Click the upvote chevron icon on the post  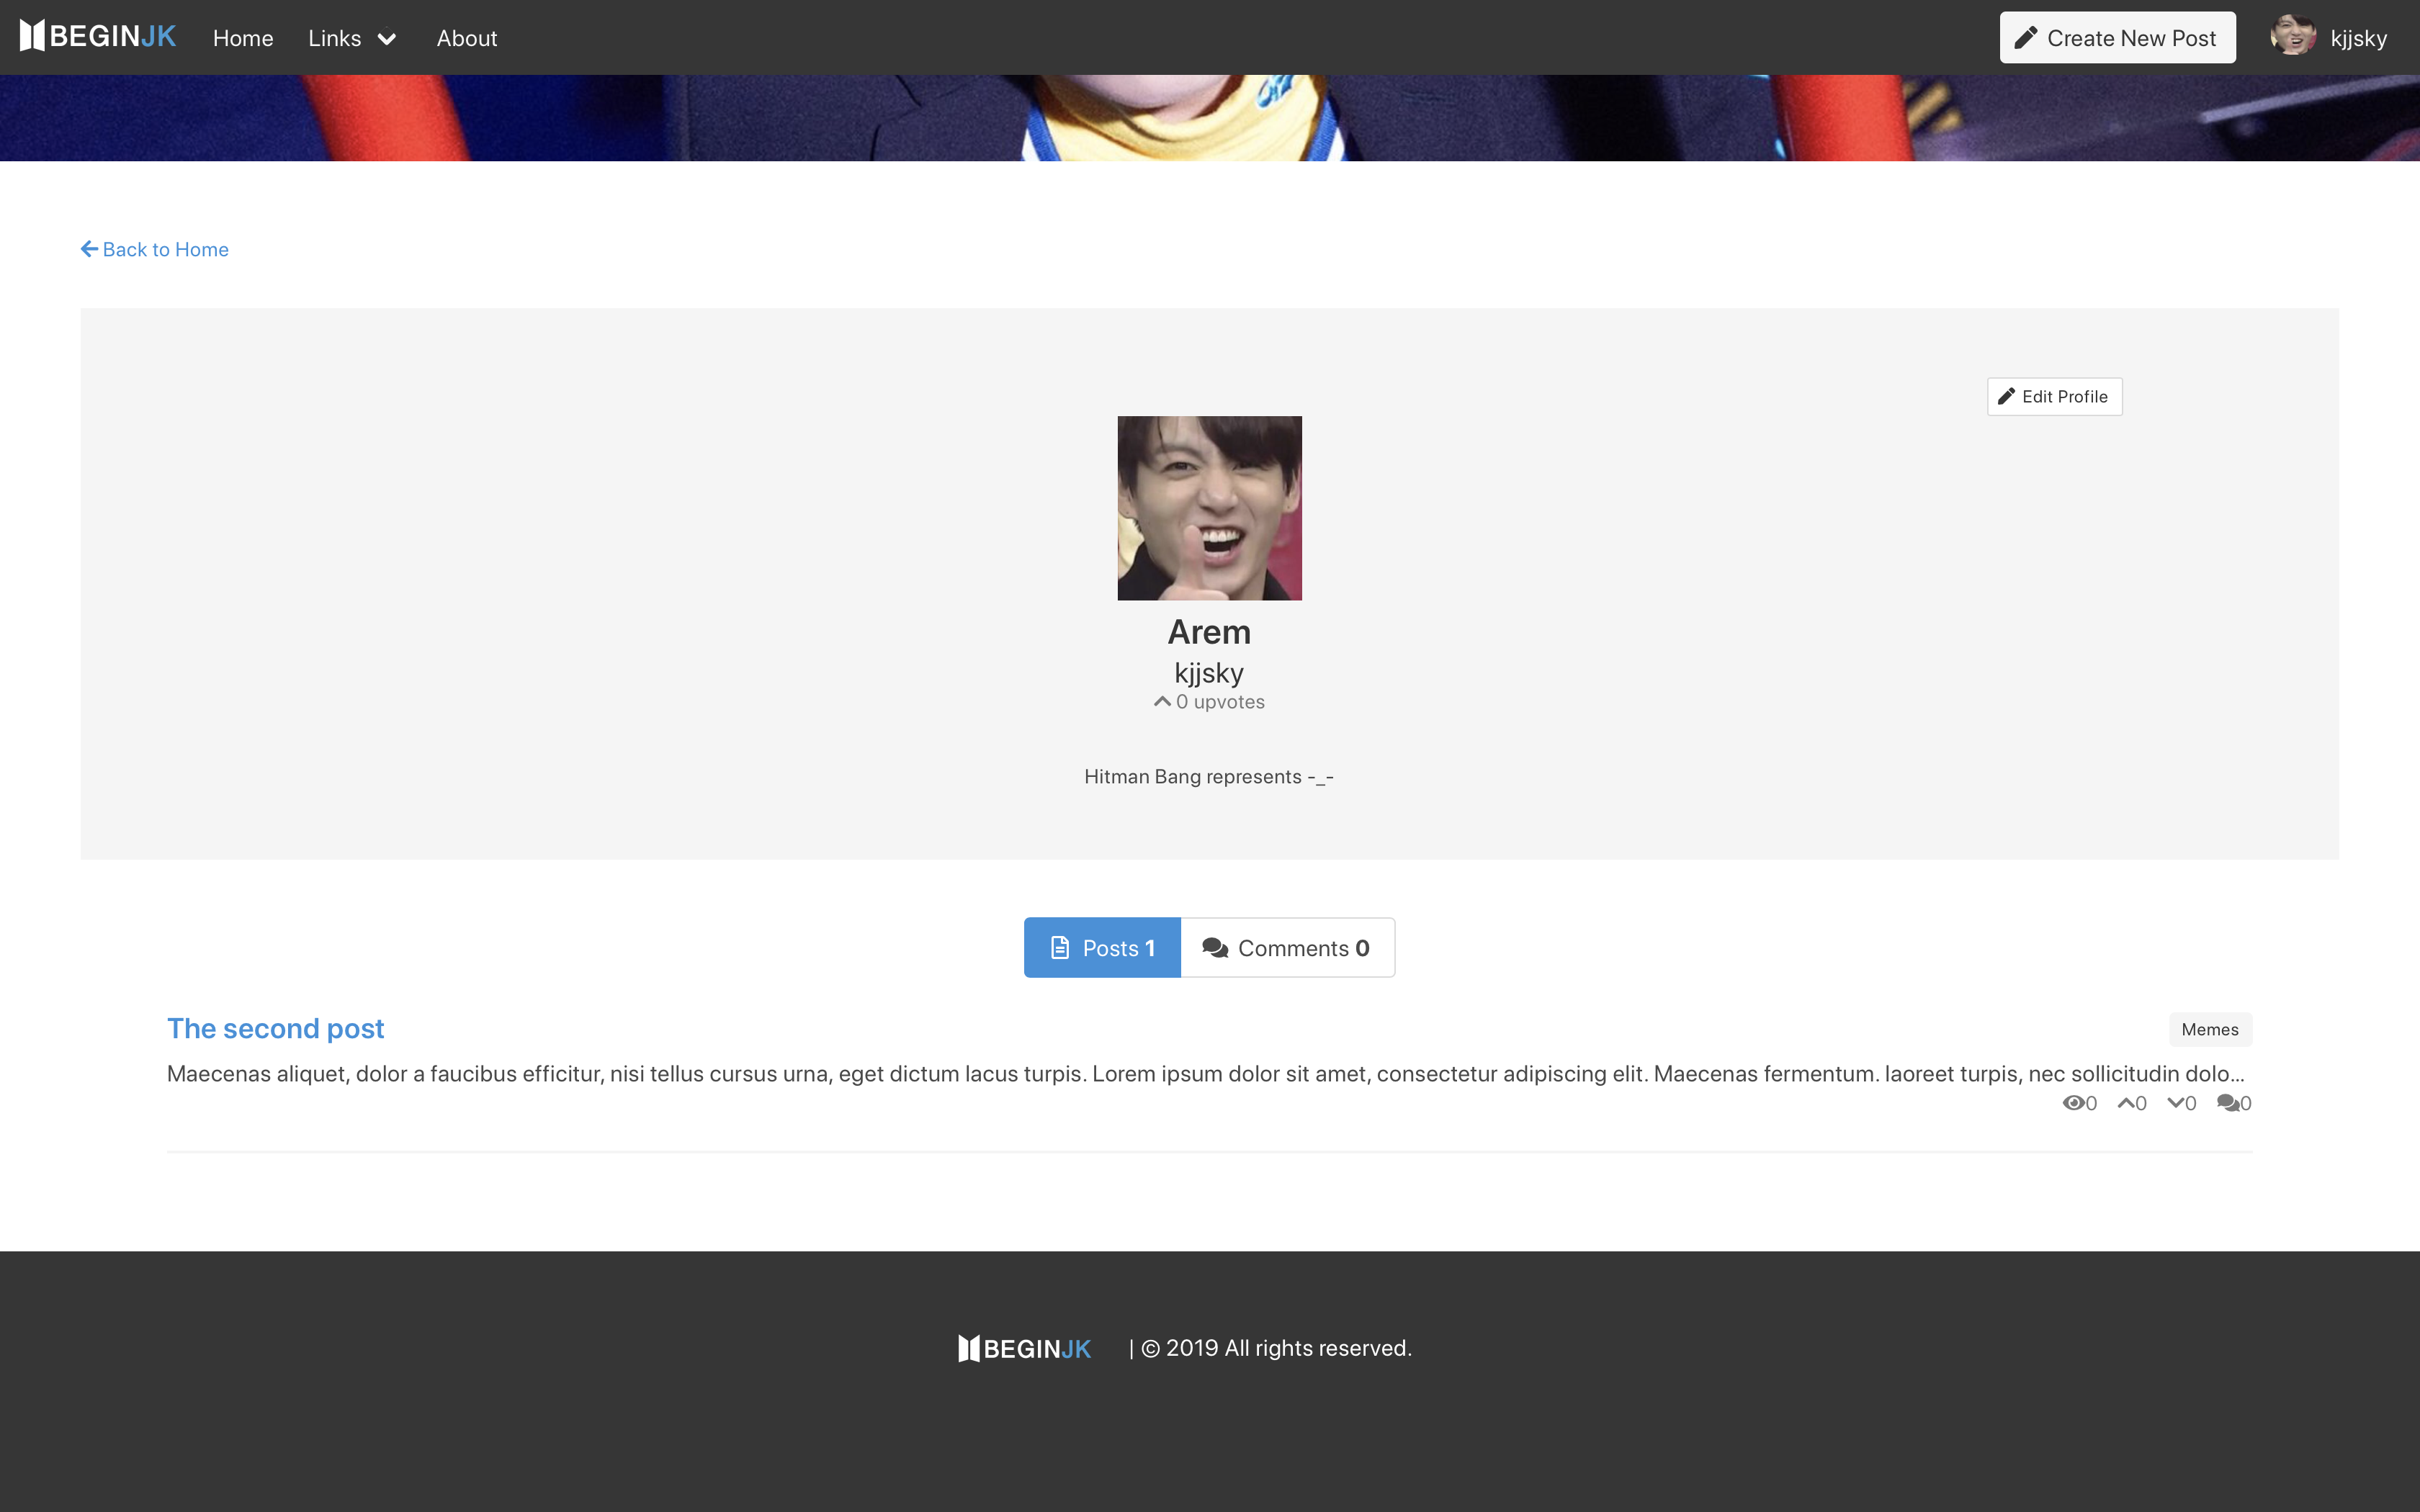click(2126, 1103)
